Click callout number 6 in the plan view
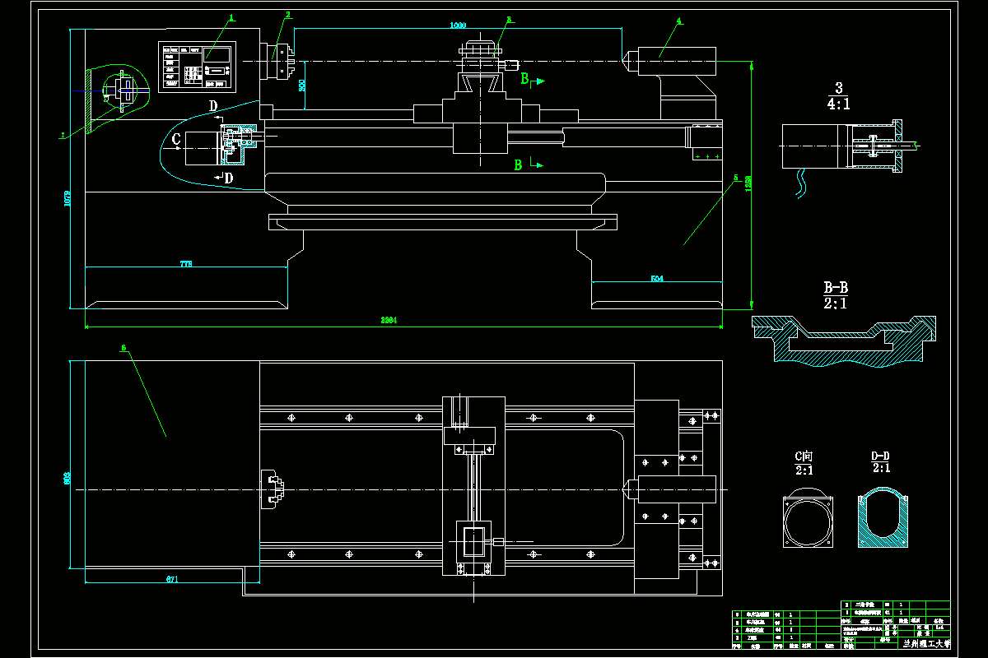 click(x=123, y=347)
